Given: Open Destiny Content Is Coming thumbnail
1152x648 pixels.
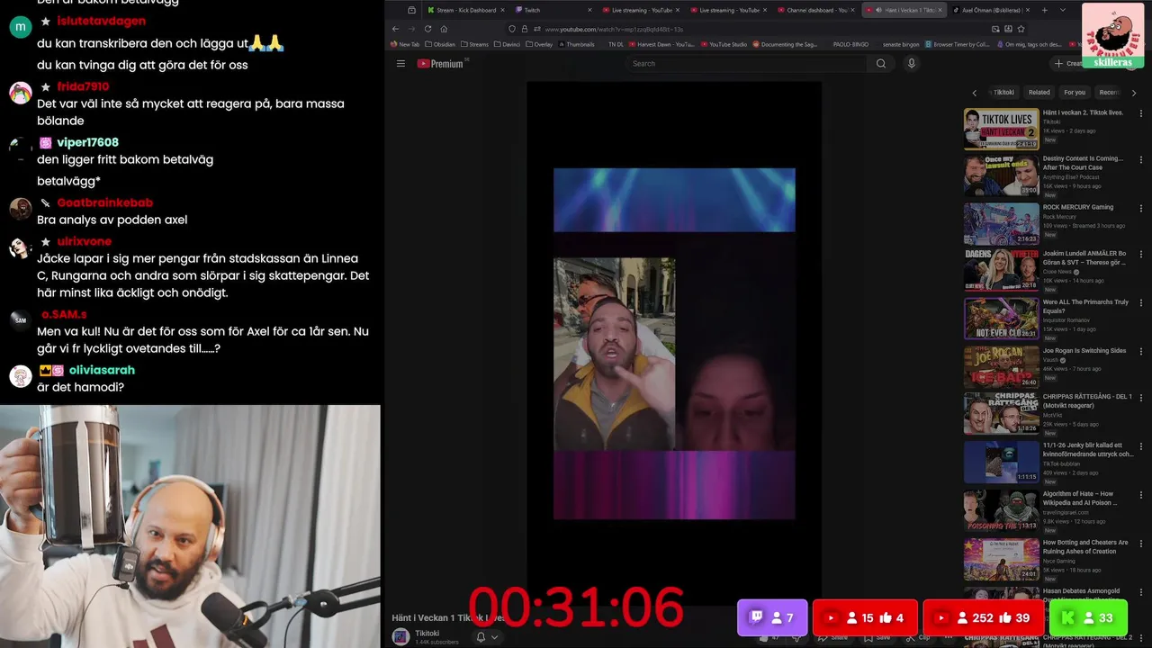Looking at the screenshot, I should pos(1001,176).
